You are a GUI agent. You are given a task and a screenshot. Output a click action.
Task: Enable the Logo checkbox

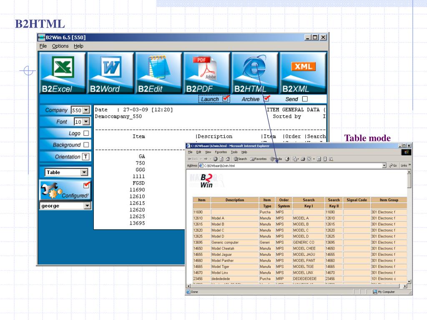[x=86, y=133]
